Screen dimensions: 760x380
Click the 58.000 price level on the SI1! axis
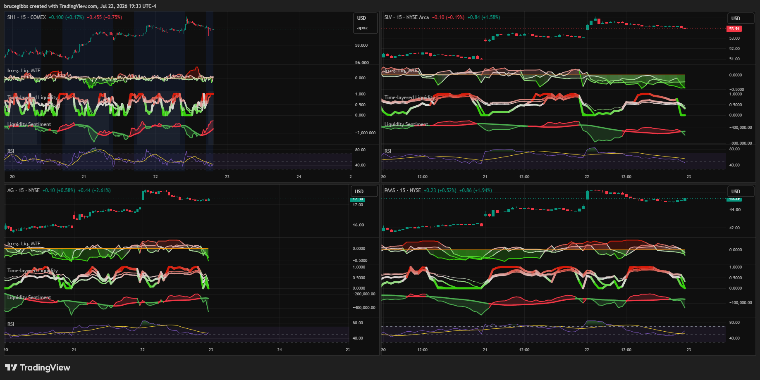[361, 45]
